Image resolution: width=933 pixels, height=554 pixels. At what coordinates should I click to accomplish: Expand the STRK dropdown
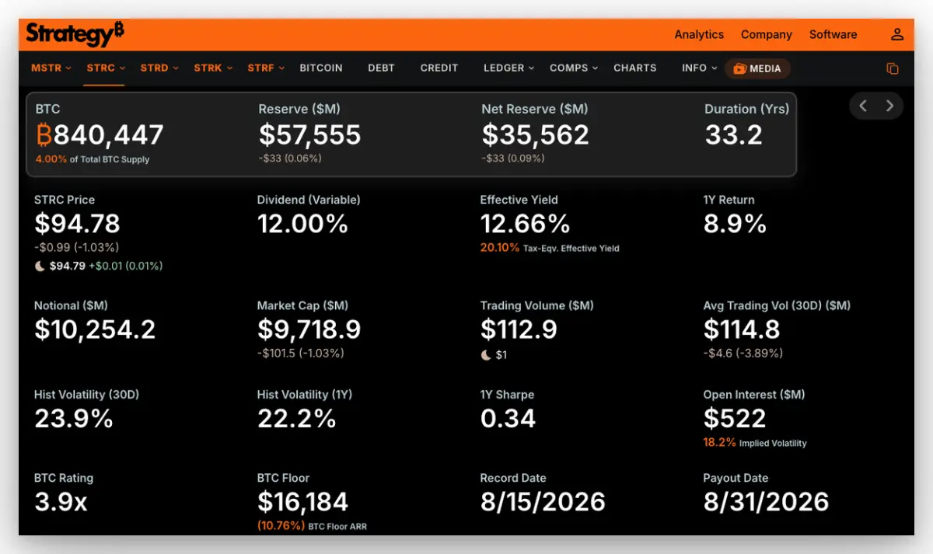[x=213, y=68]
